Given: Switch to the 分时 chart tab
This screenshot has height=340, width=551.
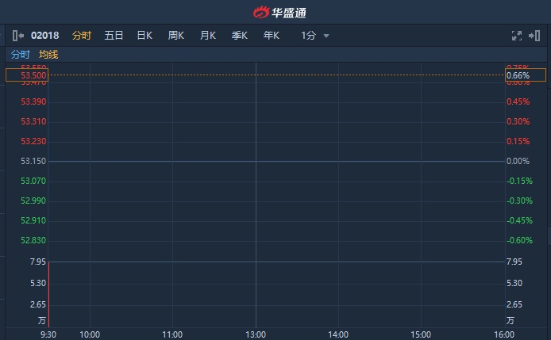Looking at the screenshot, I should [x=82, y=36].
